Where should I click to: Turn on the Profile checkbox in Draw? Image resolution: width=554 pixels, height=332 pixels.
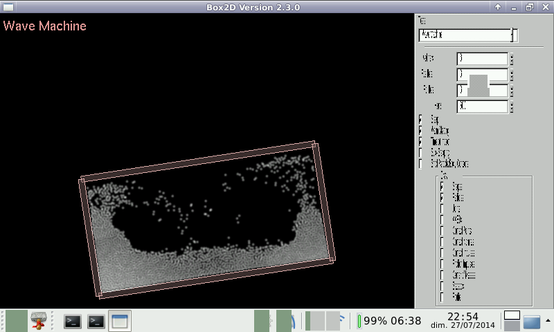pyautogui.click(x=443, y=297)
